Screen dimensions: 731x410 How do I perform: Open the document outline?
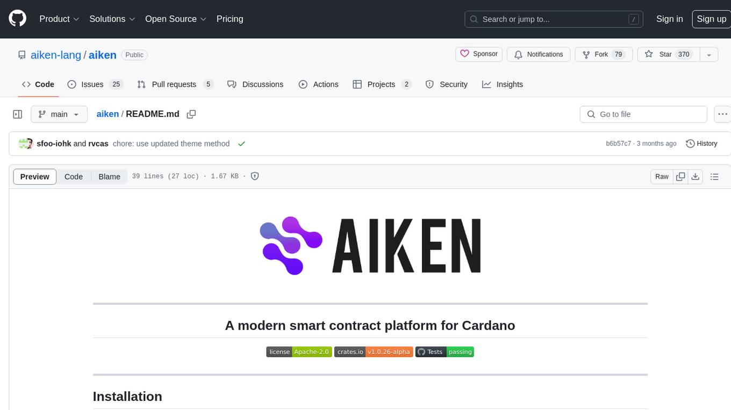pyautogui.click(x=714, y=177)
